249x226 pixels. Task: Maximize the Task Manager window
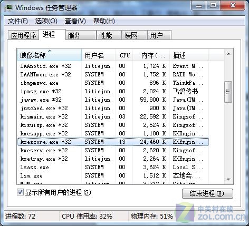click(213, 6)
